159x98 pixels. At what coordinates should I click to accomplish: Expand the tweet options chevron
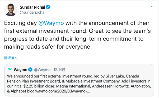click(x=152, y=7)
